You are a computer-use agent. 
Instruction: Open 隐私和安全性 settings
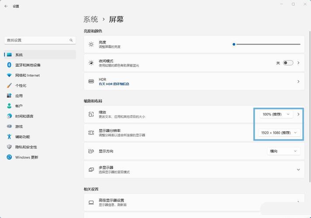point(40,147)
